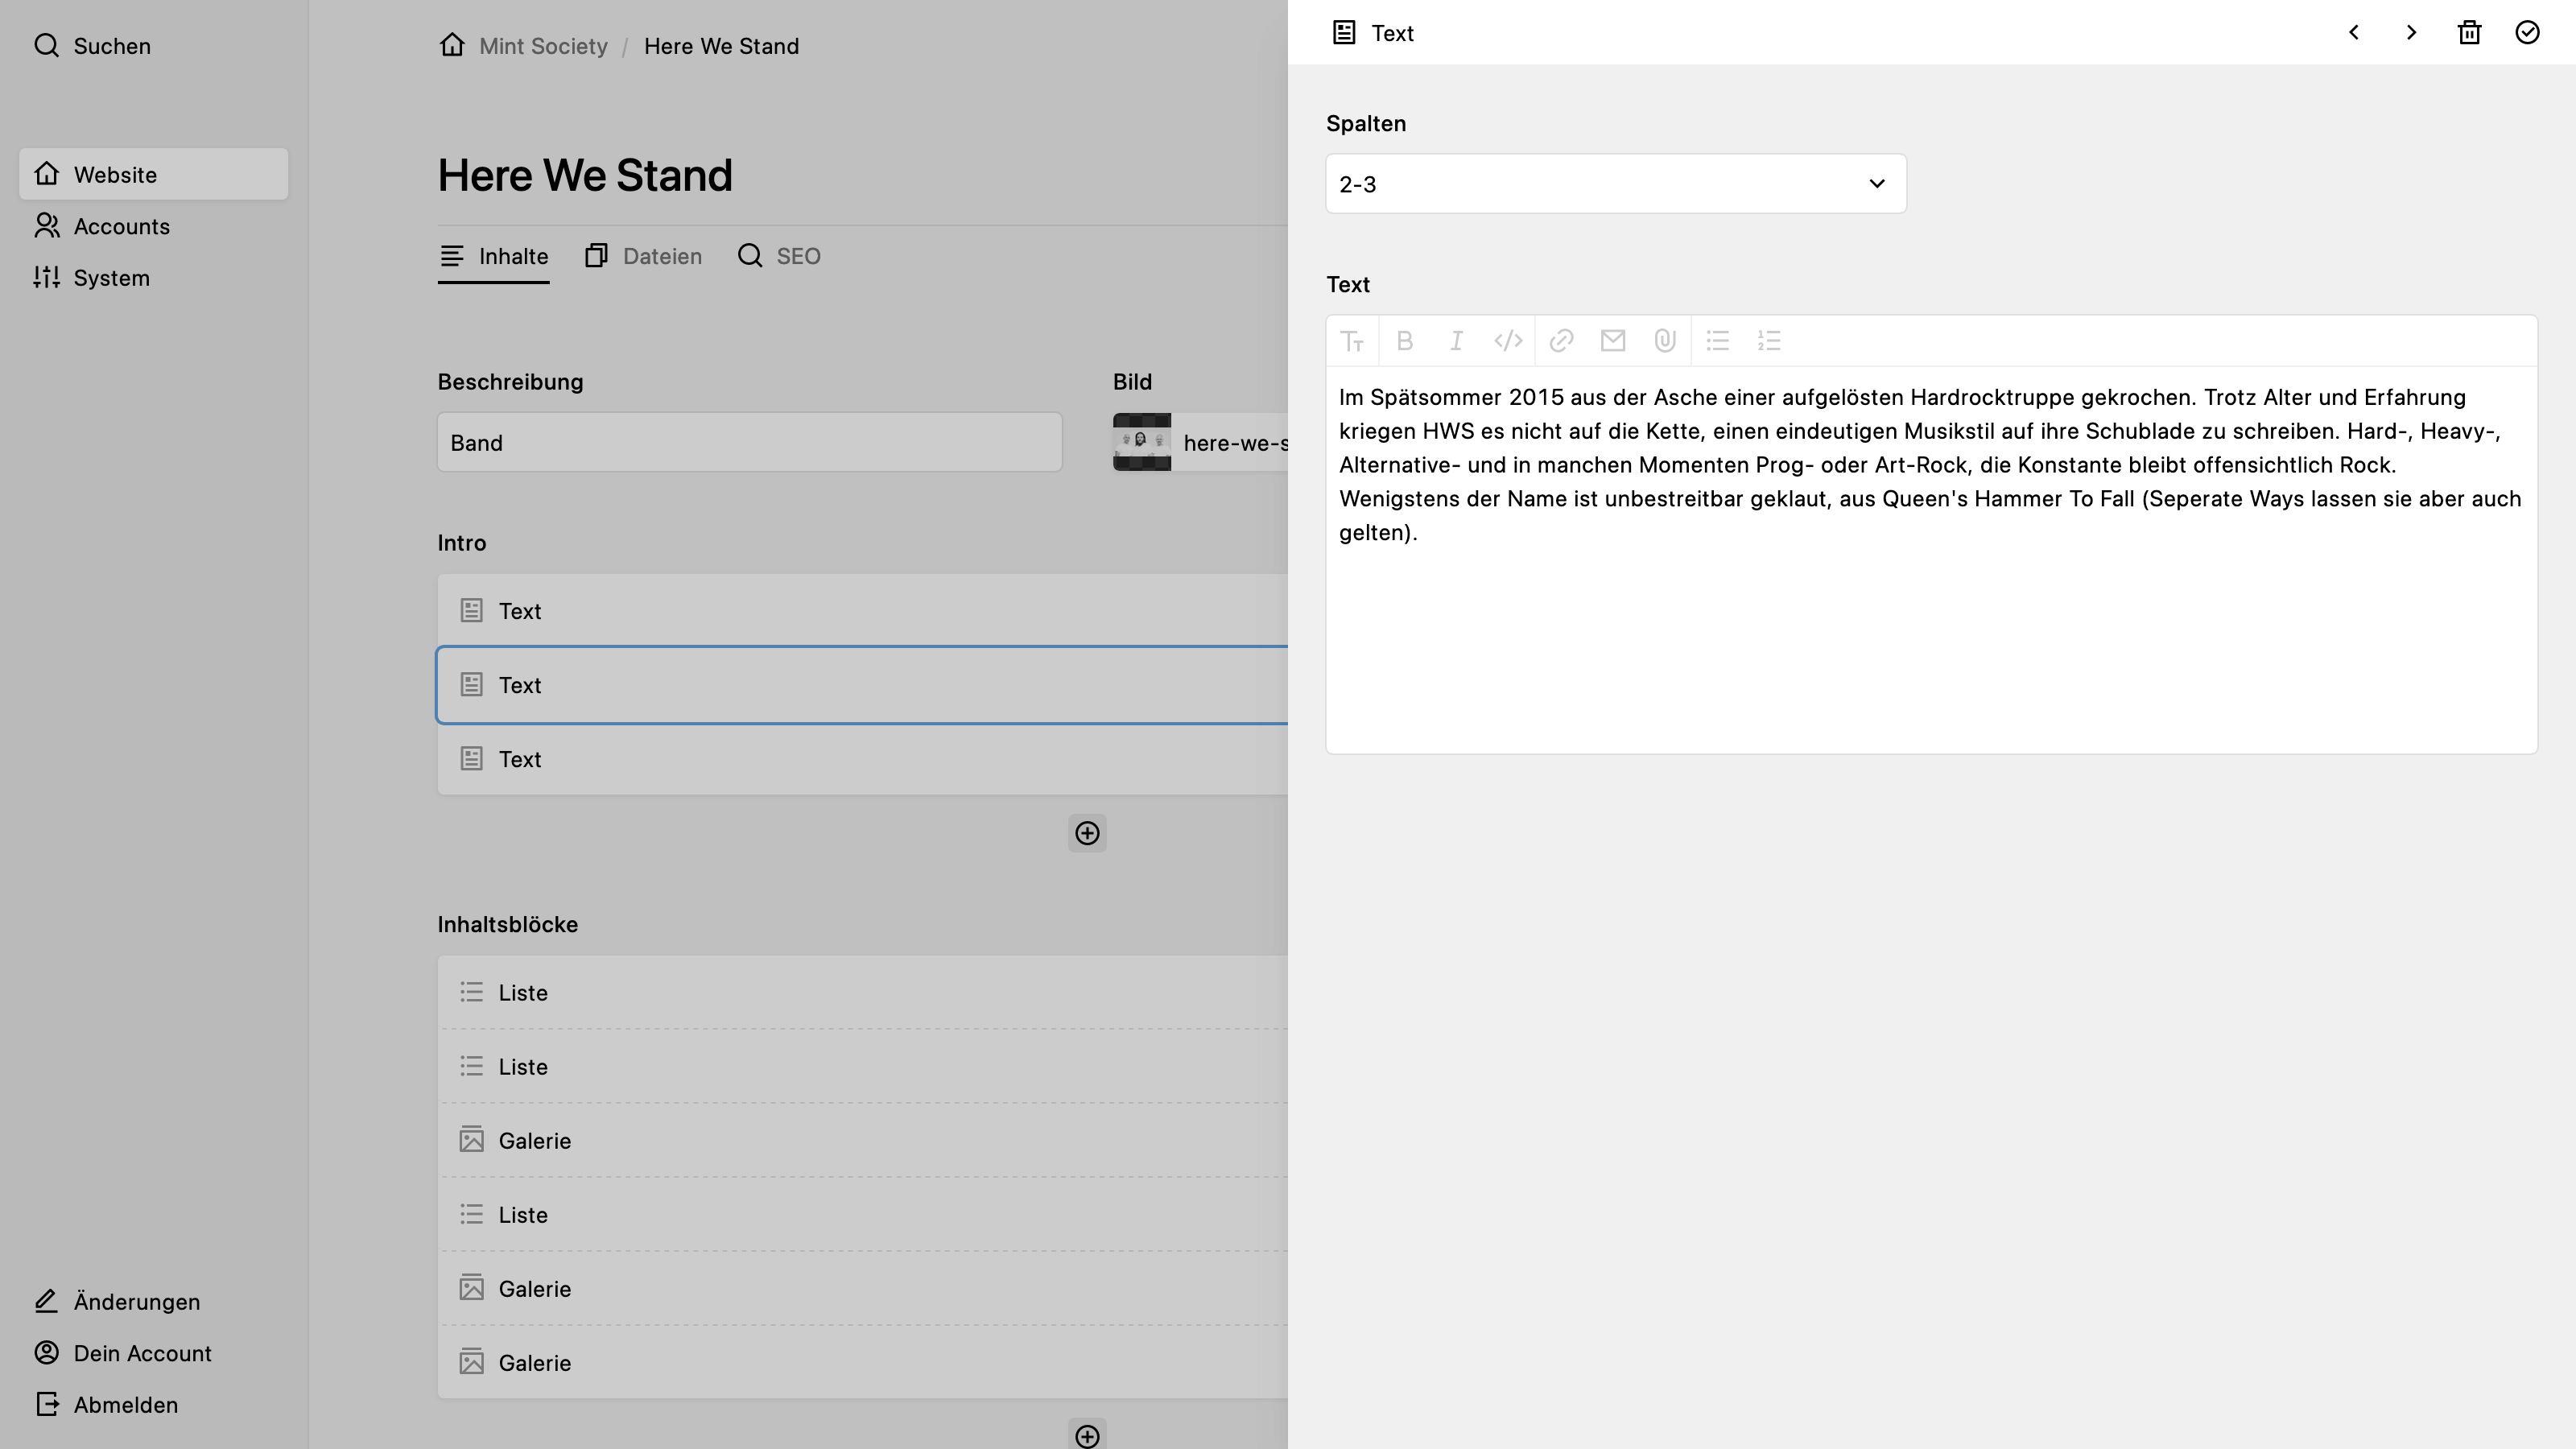2576x1449 pixels.
Task: Select the third Text block in Intro
Action: (x=862, y=759)
